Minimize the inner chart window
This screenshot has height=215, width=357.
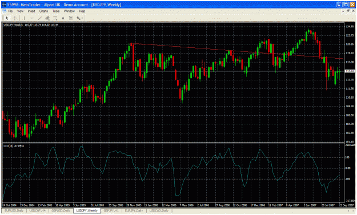coord(343,11)
